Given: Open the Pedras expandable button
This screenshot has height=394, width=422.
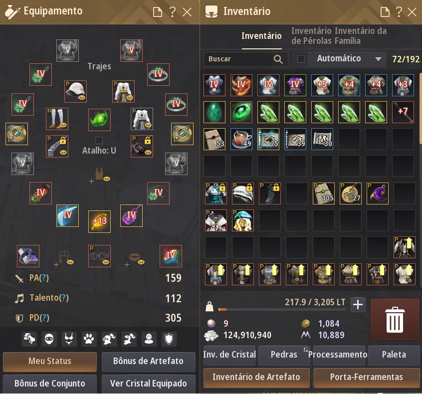Looking at the screenshot, I should [x=284, y=355].
